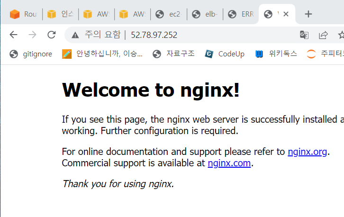The height and width of the screenshot is (217, 344).
Task: Switch to the 인스 tab
Action: [60, 14]
